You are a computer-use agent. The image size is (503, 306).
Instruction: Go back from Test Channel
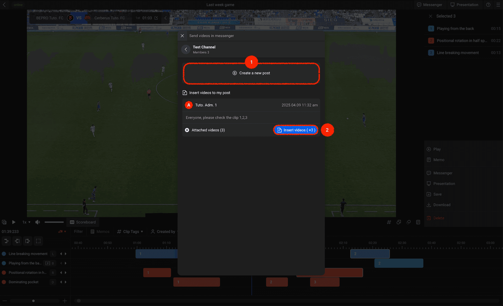point(186,49)
